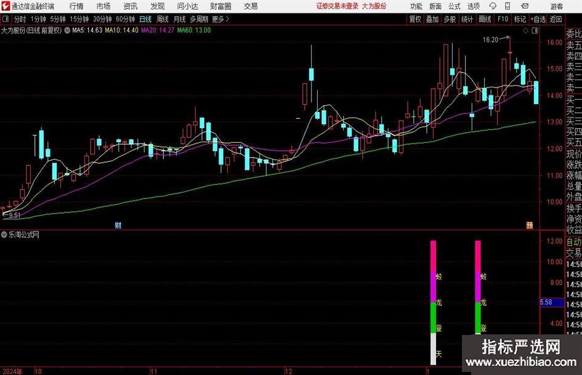
Task: Click the month 11 marker on axis
Action: (154, 371)
